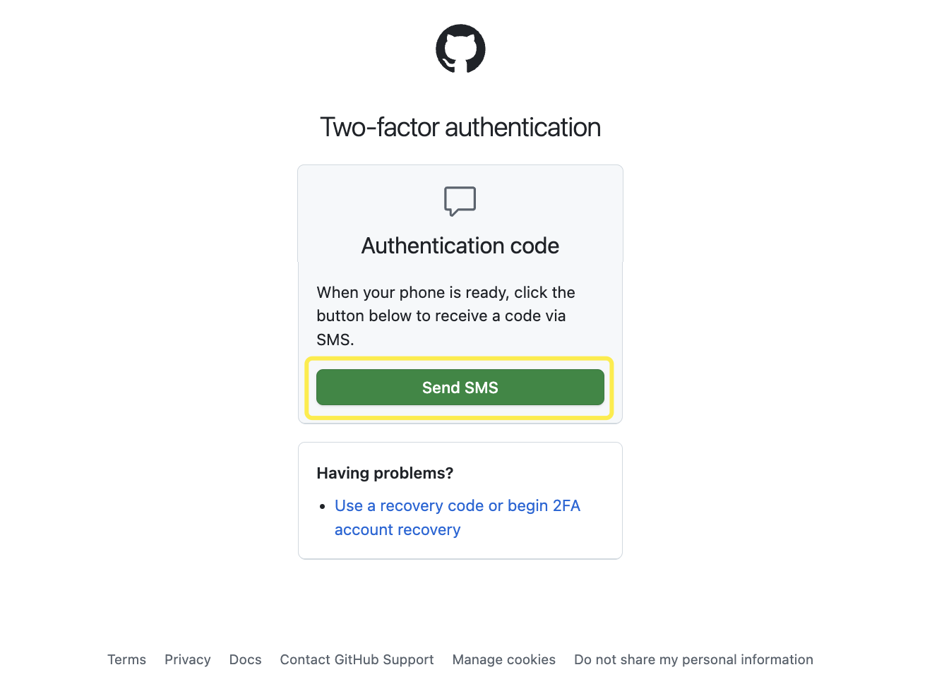Open the Docs link
The width and height of the screenshot is (932, 696).
point(245,659)
